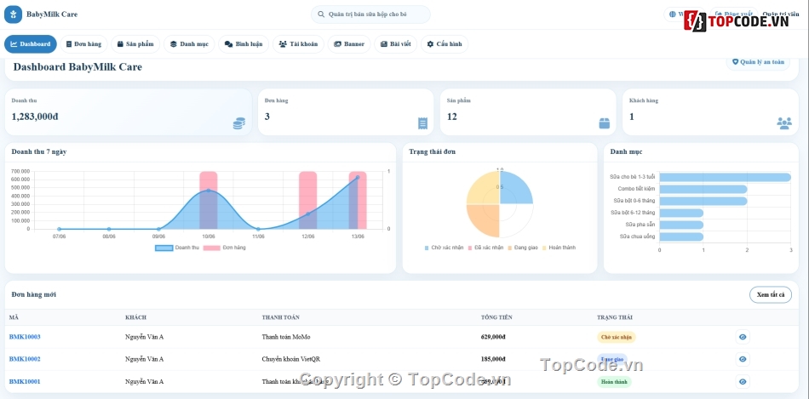Viewport: 809px width, 399px height.
Task: Toggle Hoàn thành legend under pie chart
Action: [559, 248]
